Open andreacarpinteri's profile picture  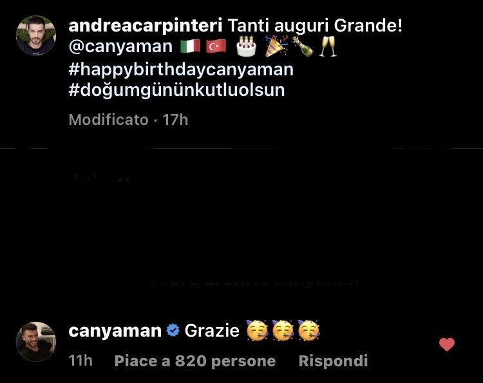36,35
